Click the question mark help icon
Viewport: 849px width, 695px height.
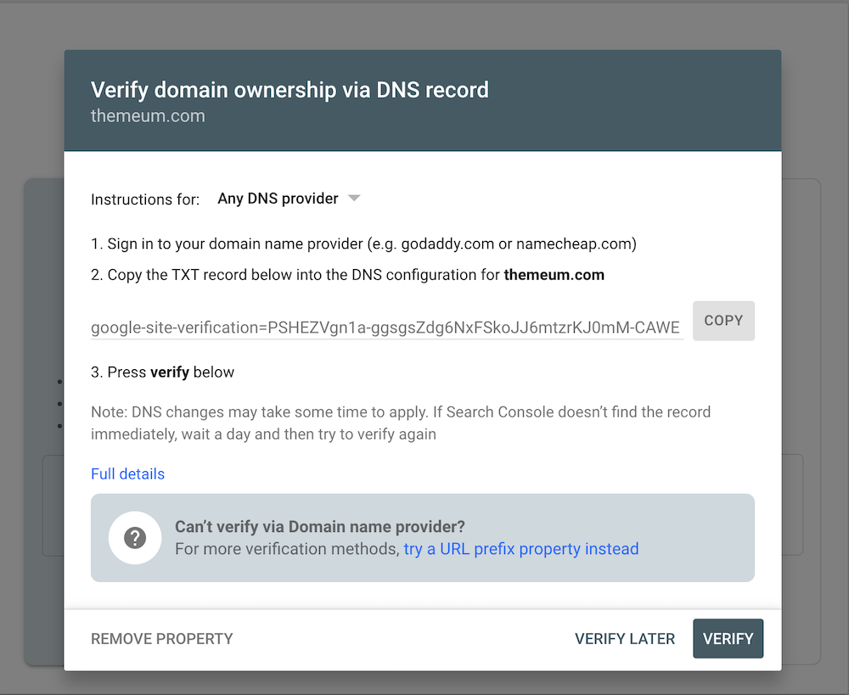click(x=135, y=538)
